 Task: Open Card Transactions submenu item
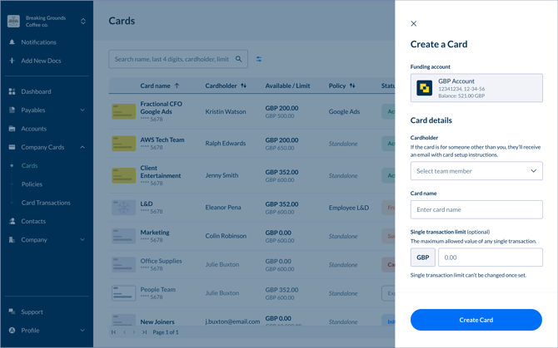coord(46,203)
